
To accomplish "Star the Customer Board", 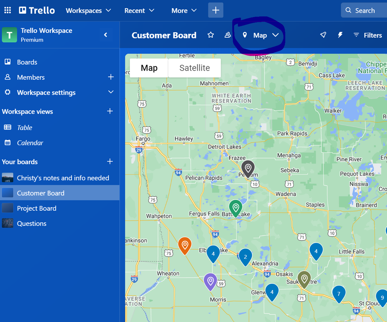I will click(210, 35).
